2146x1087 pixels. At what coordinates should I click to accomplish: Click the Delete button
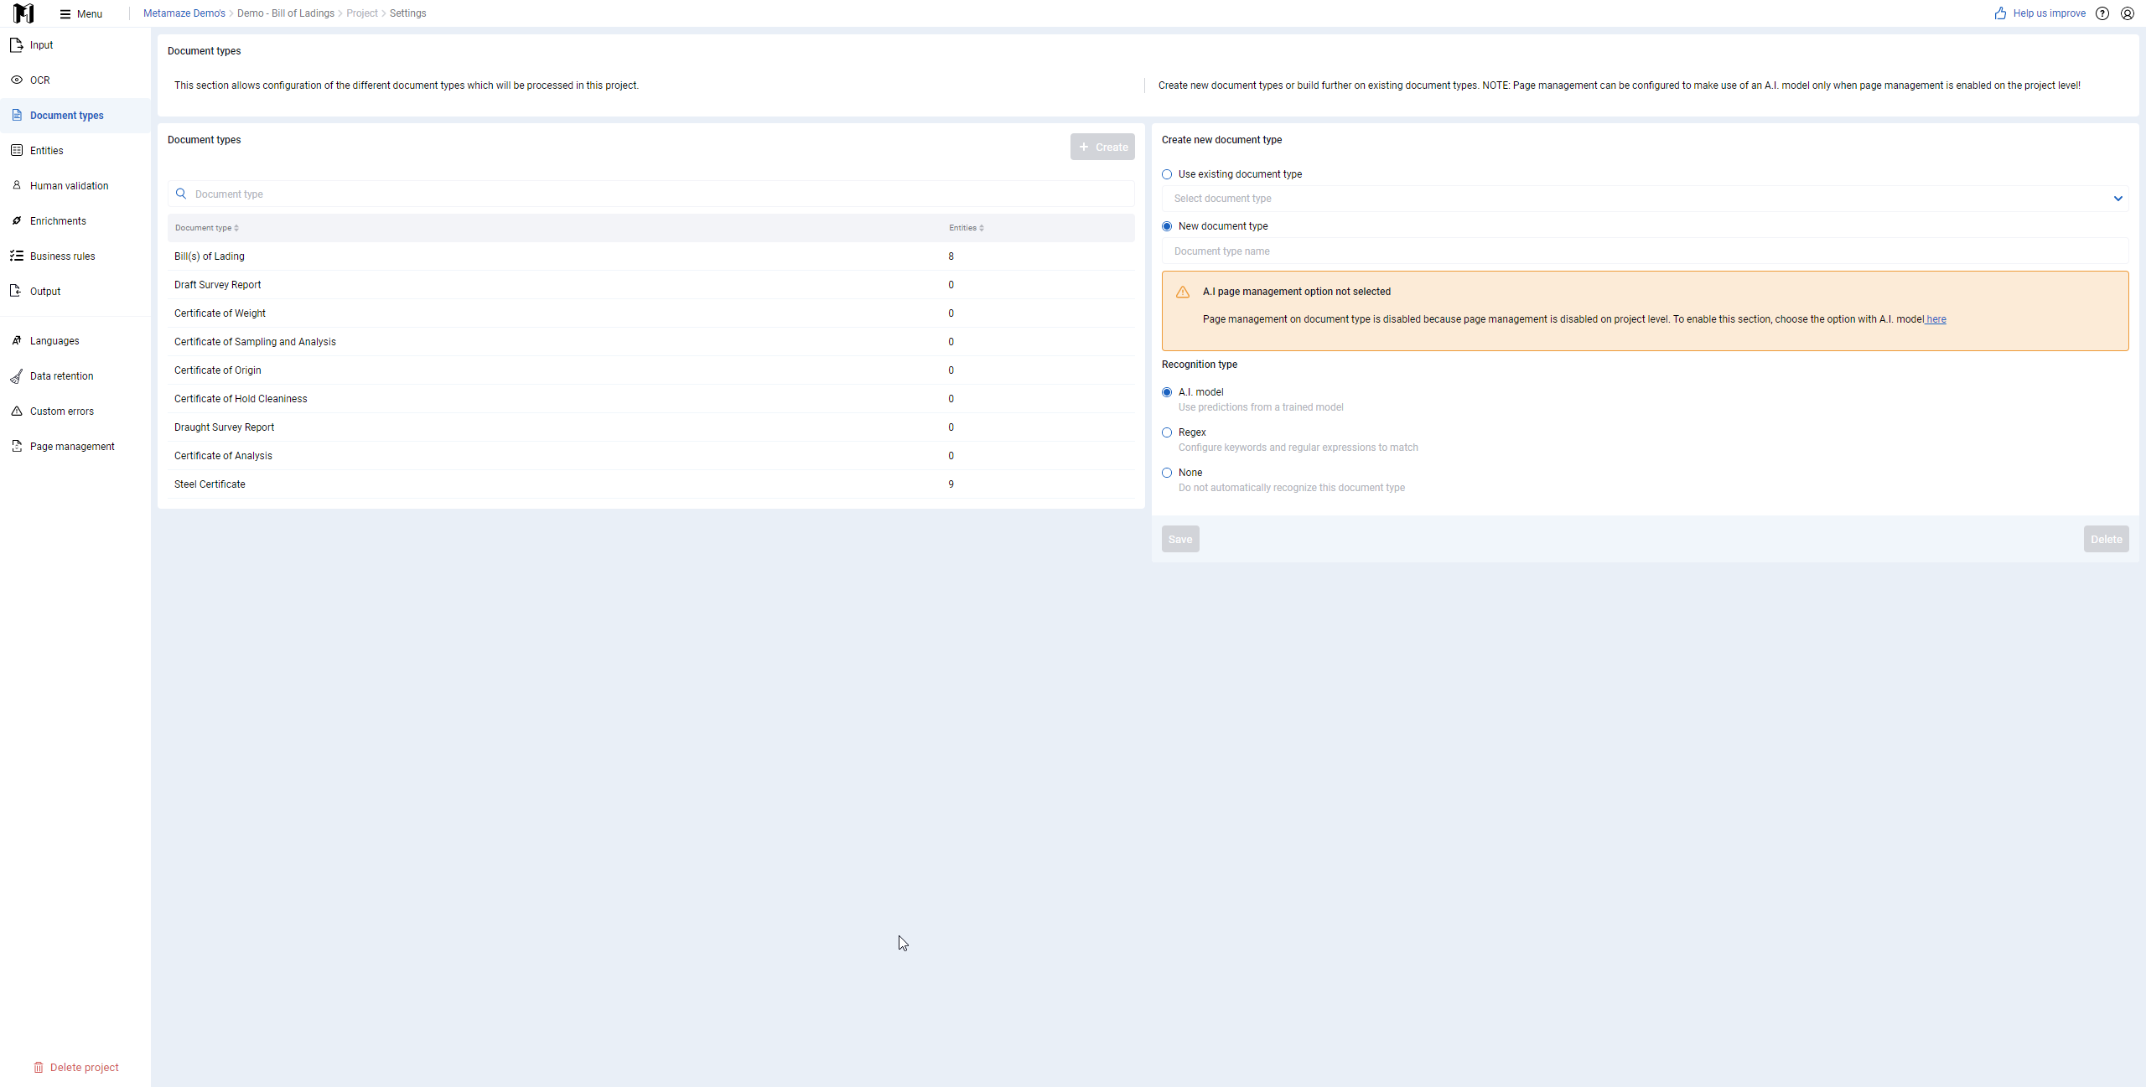click(2106, 539)
